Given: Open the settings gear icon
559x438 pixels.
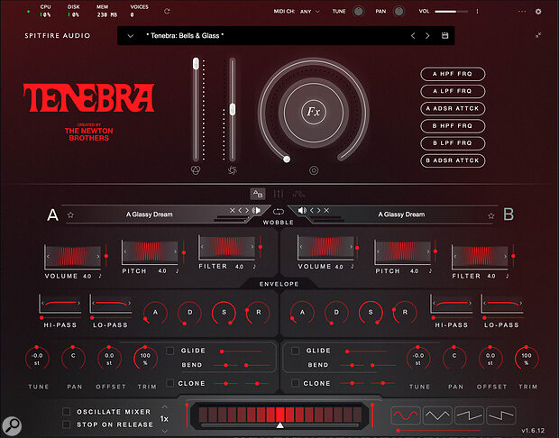Looking at the screenshot, I should tap(538, 12).
